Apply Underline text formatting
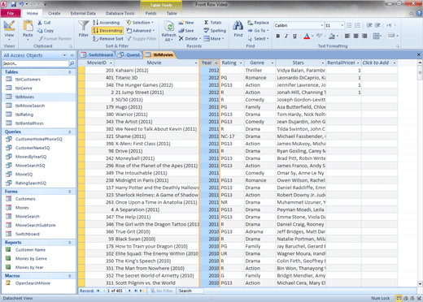Viewport: 423px width, 302px height. click(x=294, y=36)
